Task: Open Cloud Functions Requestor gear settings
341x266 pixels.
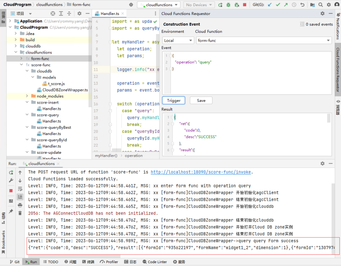Action: pyautogui.click(x=323, y=13)
